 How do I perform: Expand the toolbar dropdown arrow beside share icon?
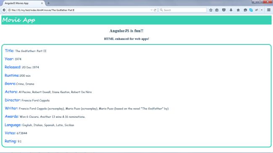(x=262, y=10)
